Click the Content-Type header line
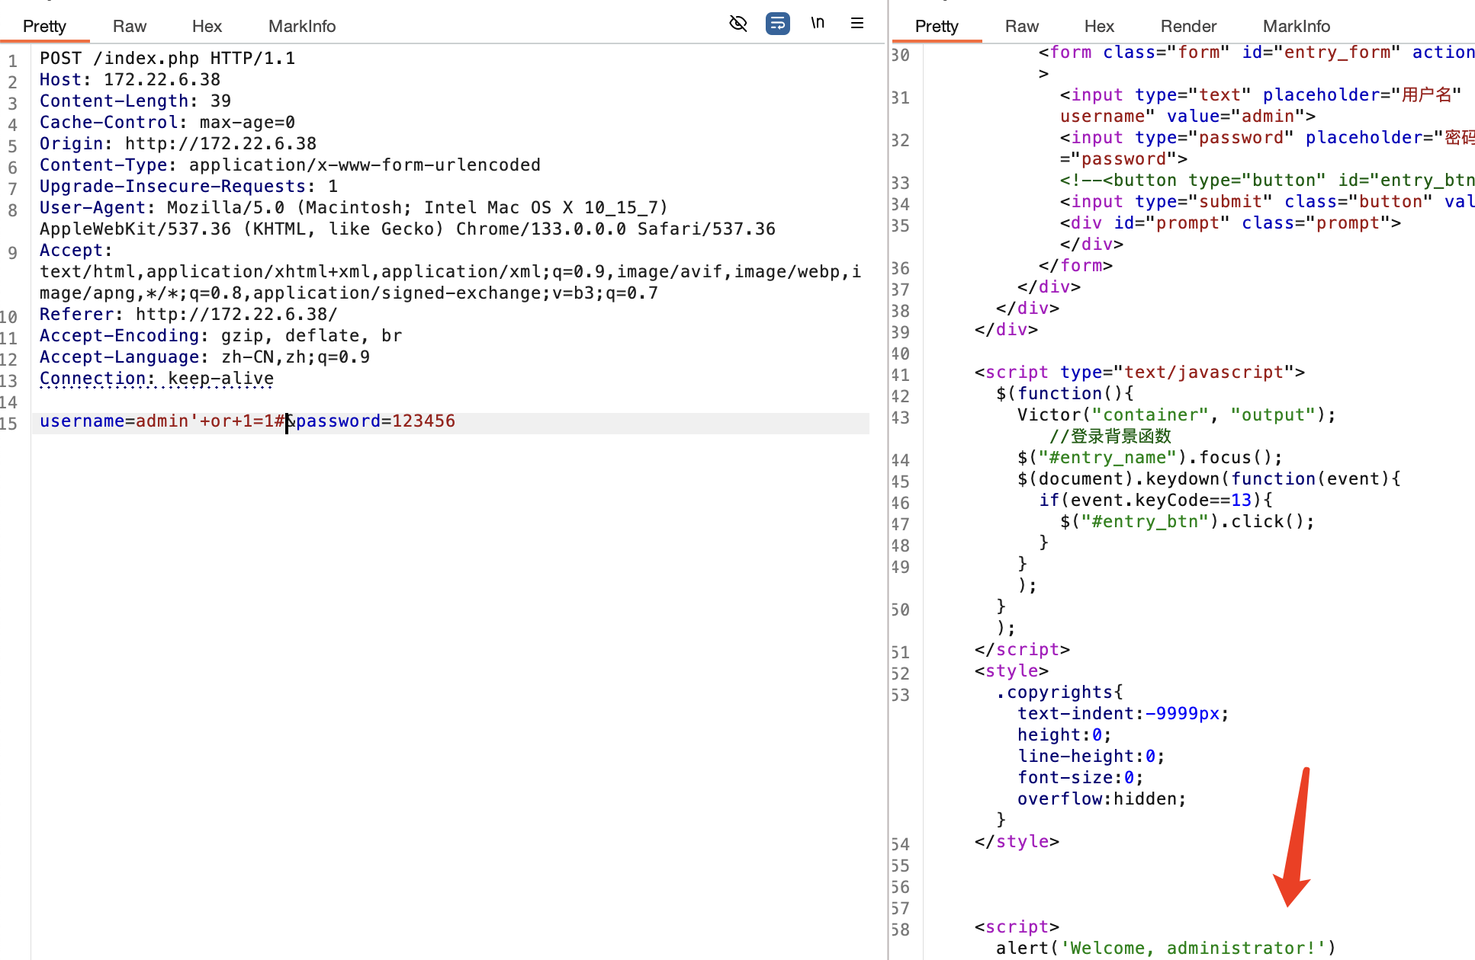 click(290, 165)
